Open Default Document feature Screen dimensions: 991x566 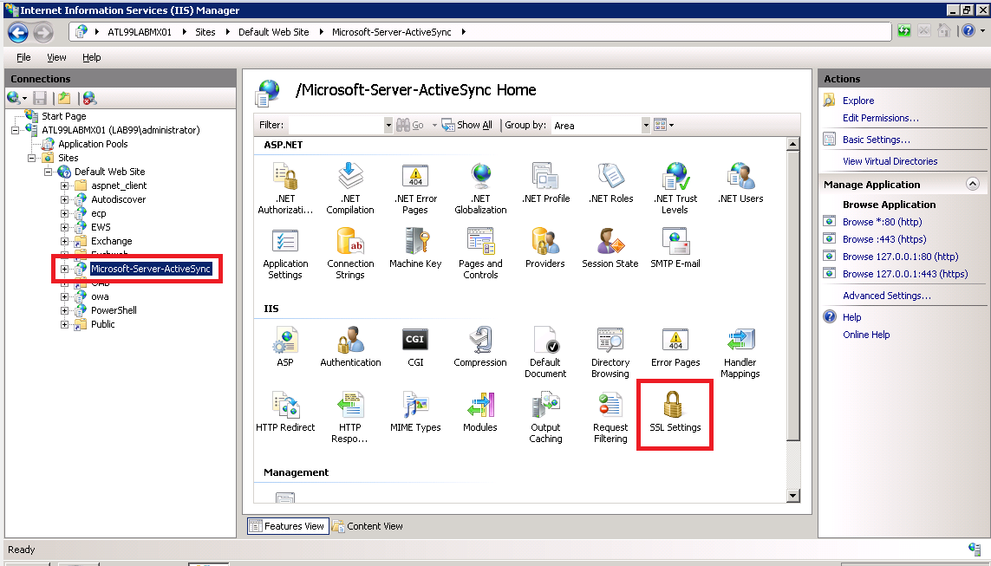tap(544, 352)
